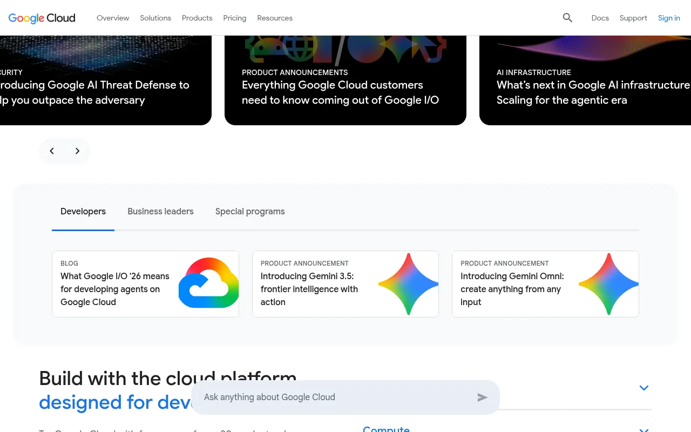Screen dimensions: 691x432
Task: Go to previous carousel slide arrow
Action: [52, 151]
